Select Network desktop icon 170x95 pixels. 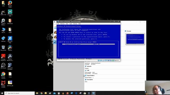coord(3,39)
